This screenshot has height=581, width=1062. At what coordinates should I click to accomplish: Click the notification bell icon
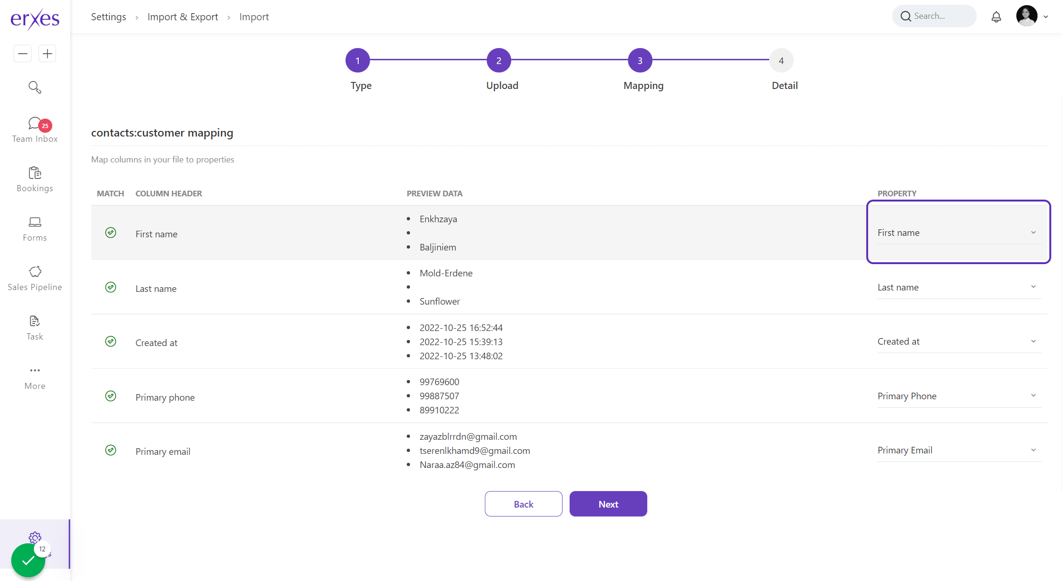[x=996, y=17]
